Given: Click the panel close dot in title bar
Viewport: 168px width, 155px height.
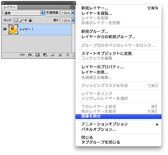Looking at the screenshot, I should pos(3,3).
